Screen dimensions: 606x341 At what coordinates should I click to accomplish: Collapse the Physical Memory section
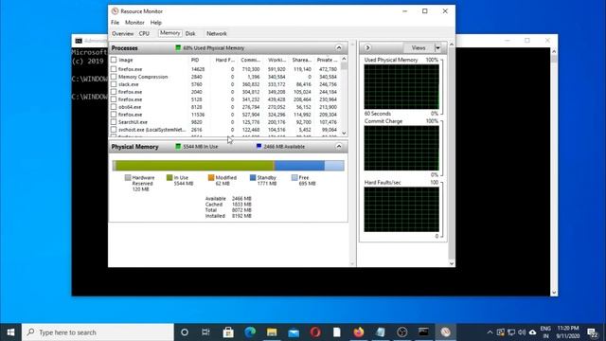coord(339,147)
